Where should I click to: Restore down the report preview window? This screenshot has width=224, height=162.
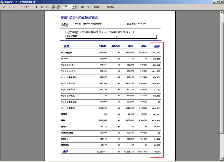pyautogui.click(x=218, y=2)
